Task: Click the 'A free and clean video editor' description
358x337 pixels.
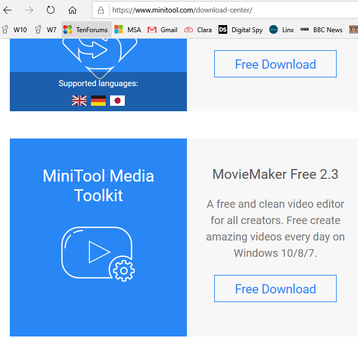Action: pyautogui.click(x=275, y=228)
